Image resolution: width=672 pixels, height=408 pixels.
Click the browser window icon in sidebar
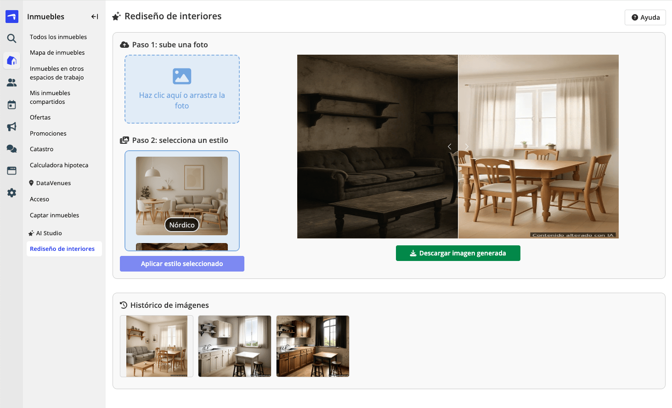pyautogui.click(x=11, y=170)
